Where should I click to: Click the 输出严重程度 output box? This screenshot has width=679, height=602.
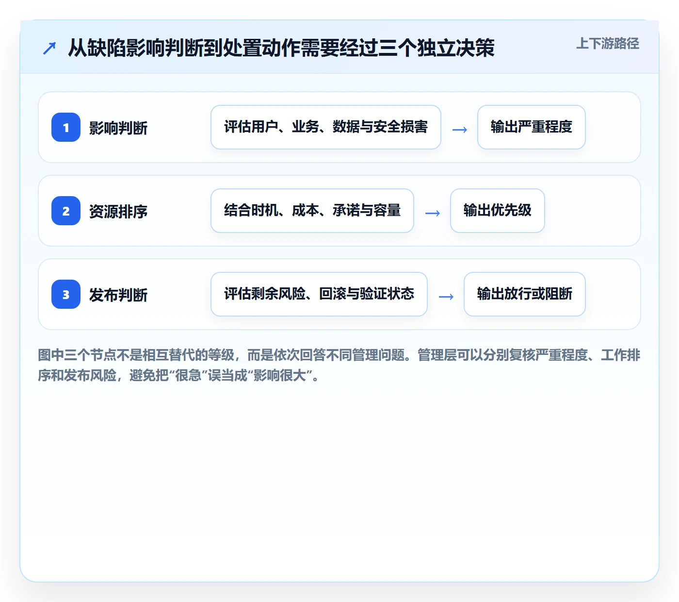tap(532, 127)
